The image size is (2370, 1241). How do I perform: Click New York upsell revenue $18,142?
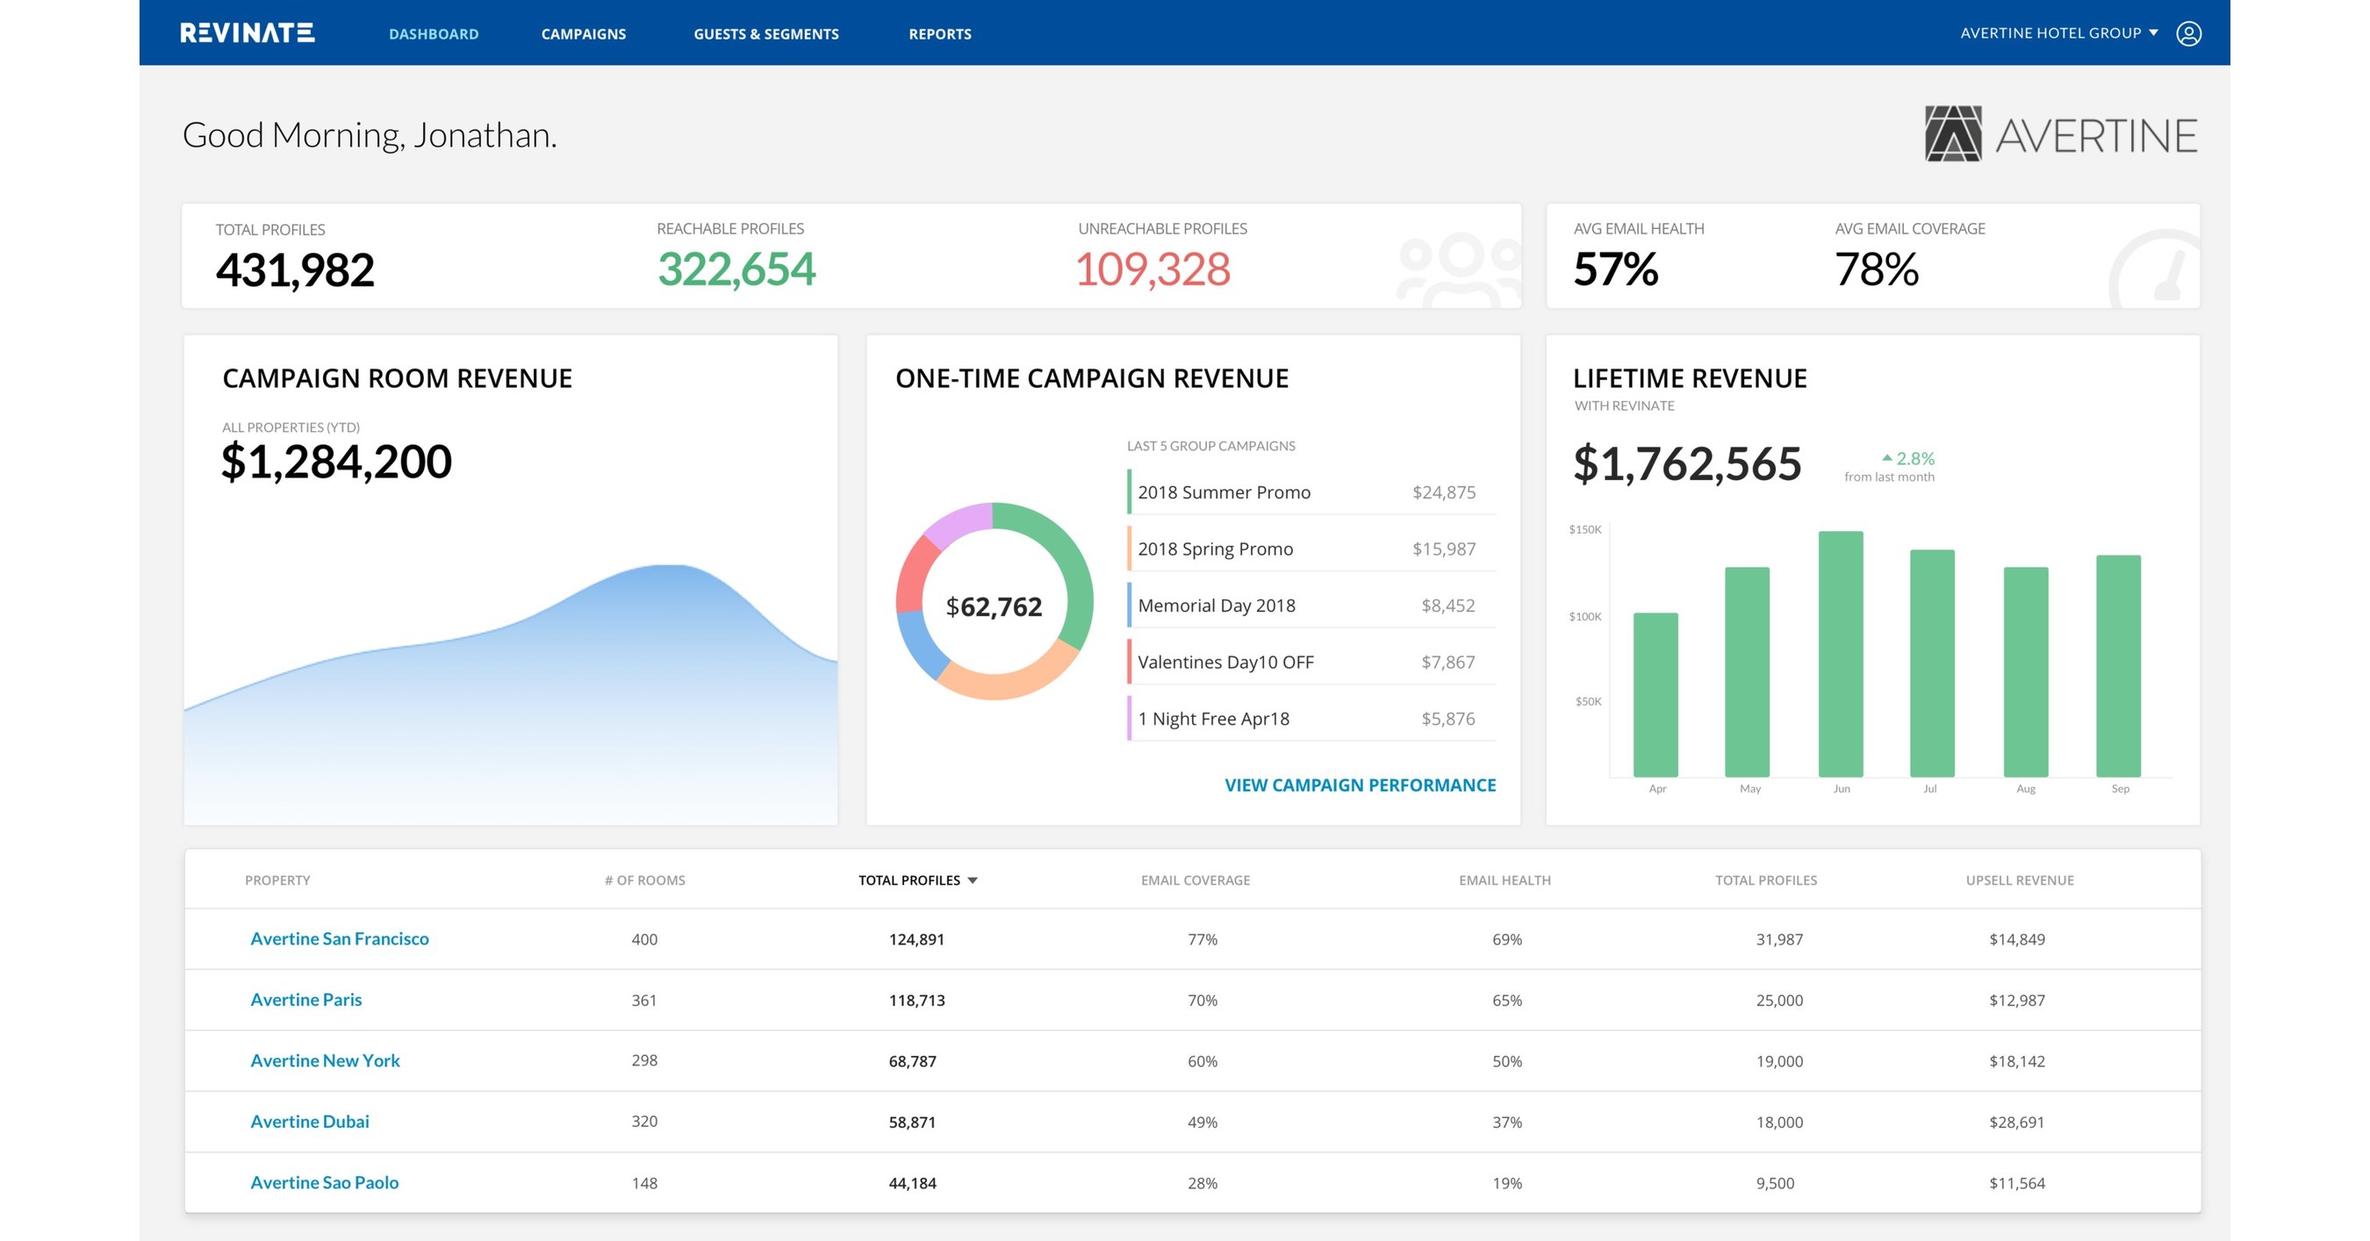2017,1061
